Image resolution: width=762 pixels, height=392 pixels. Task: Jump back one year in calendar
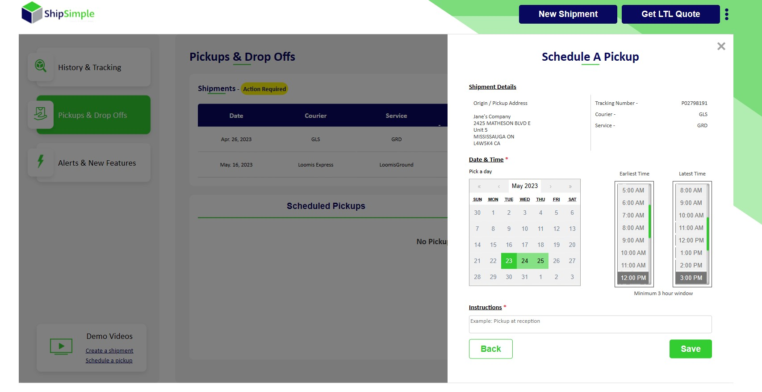[x=479, y=187]
